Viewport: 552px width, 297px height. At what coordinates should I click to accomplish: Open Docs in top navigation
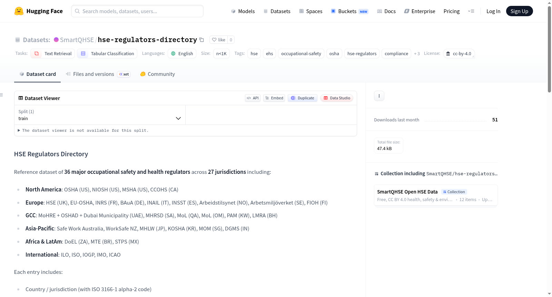(386, 11)
